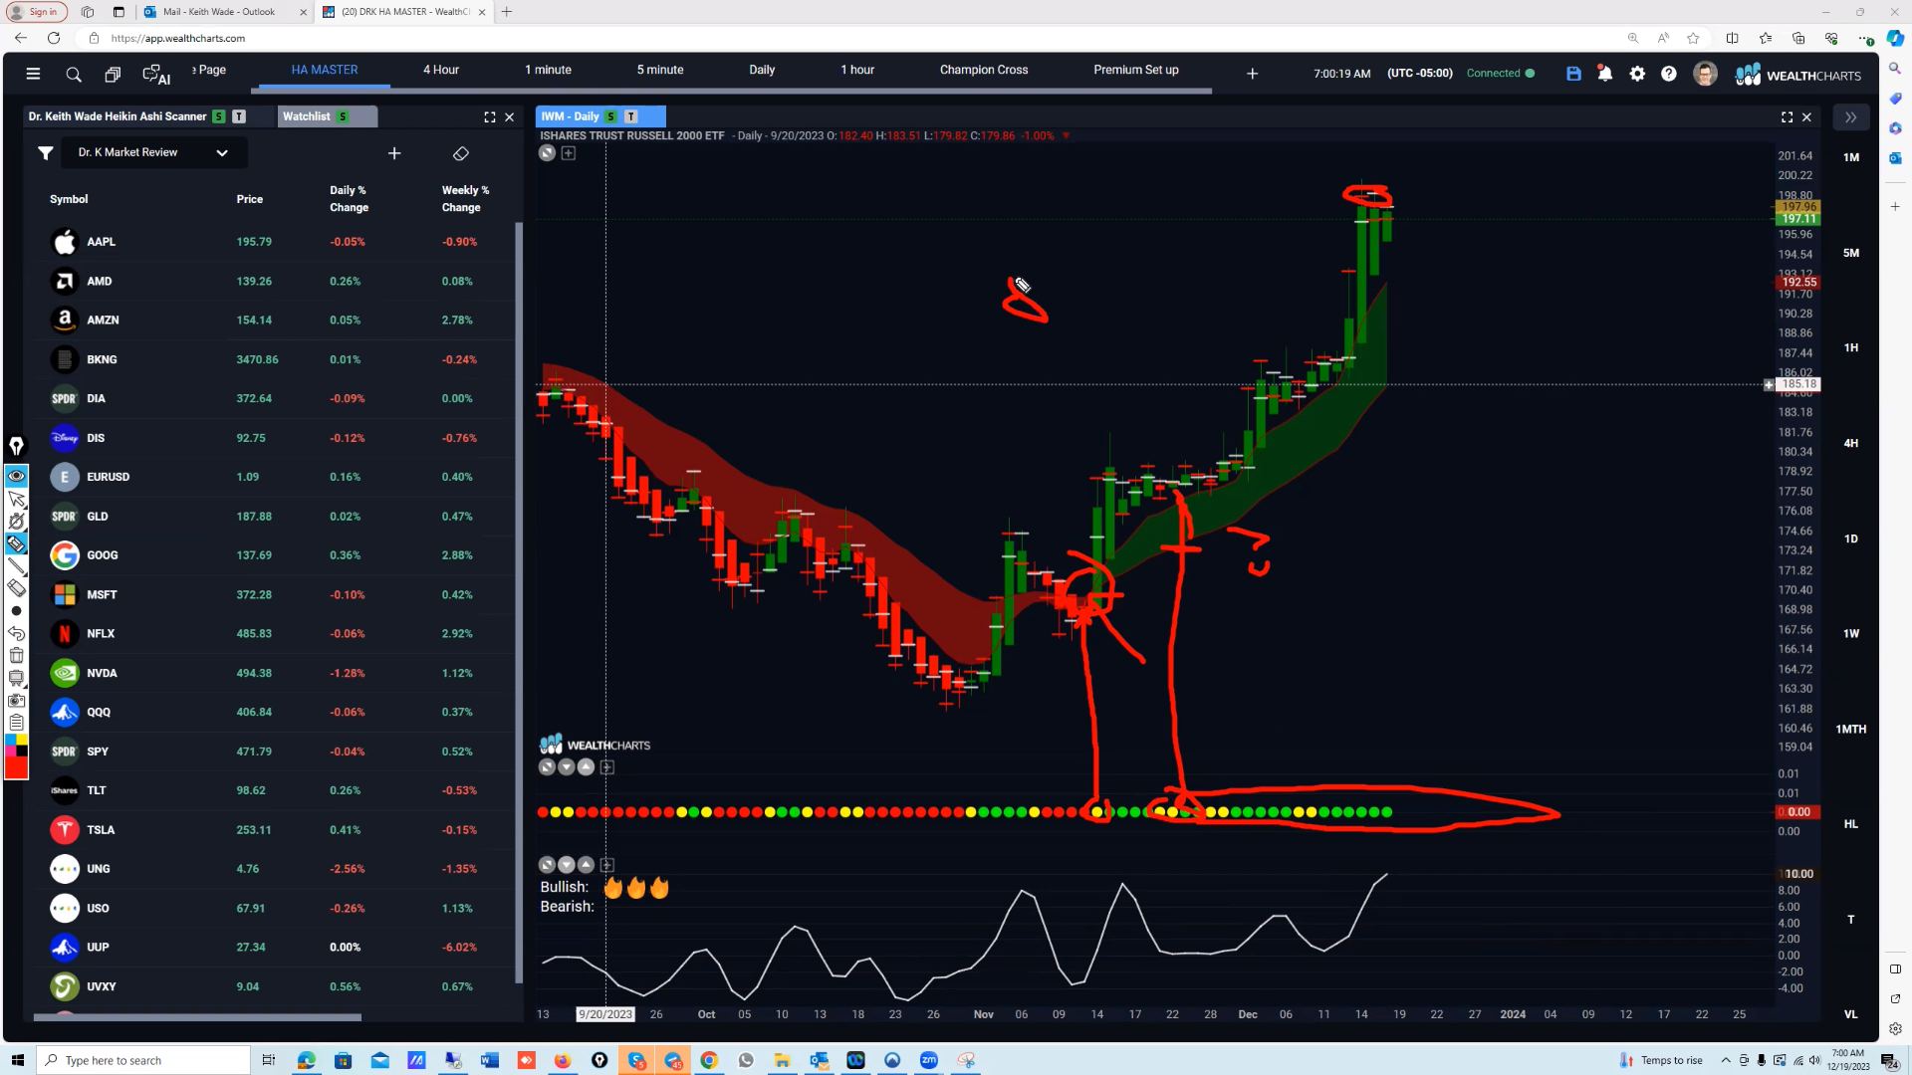Pick the cyan drawing color swatch
The height and width of the screenshot is (1075, 1912).
point(11,740)
